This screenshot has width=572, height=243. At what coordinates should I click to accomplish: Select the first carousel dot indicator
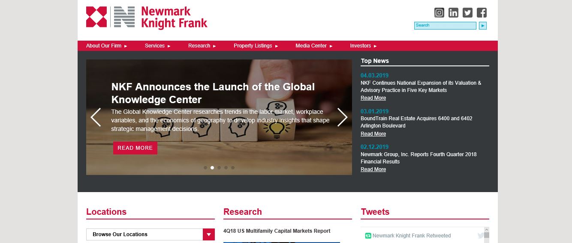(x=205, y=168)
